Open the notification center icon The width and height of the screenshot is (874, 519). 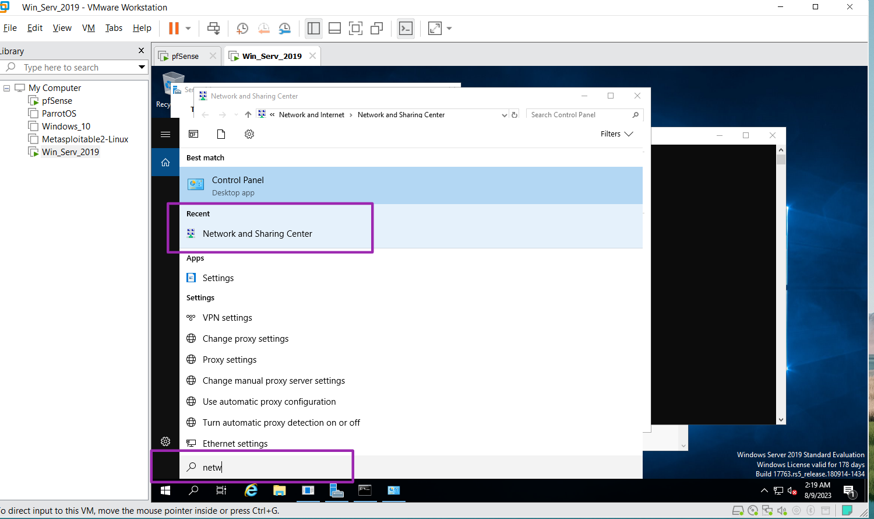(x=850, y=491)
